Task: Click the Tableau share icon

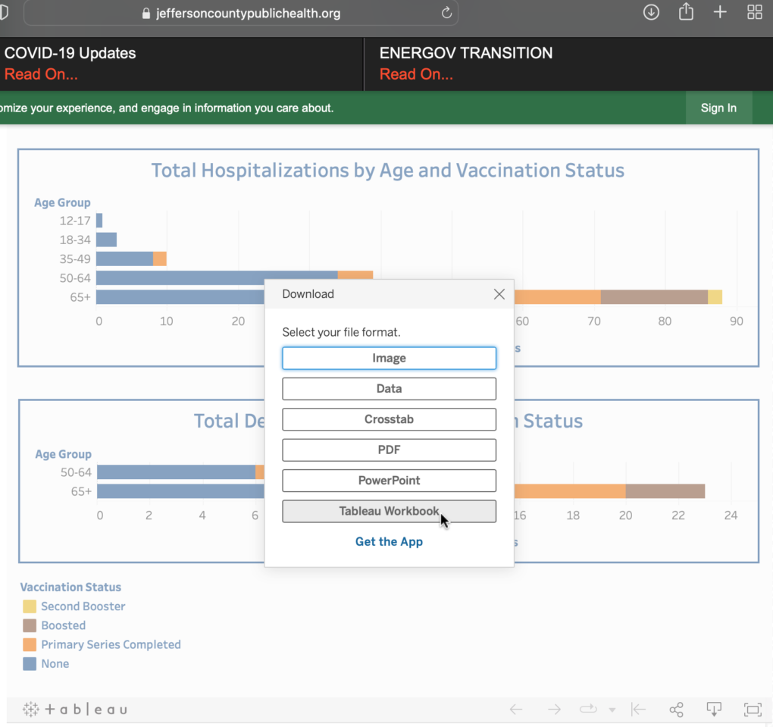Action: click(x=676, y=710)
